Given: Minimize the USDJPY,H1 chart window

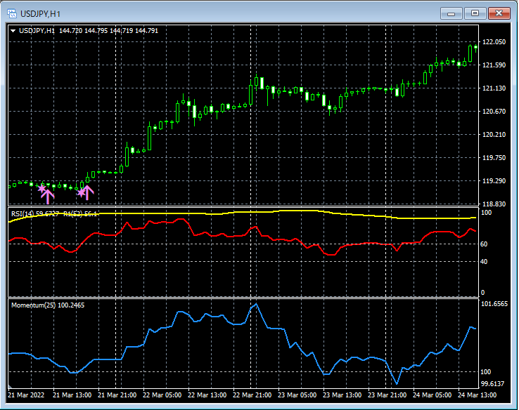Looking at the screenshot, I should (x=450, y=13).
